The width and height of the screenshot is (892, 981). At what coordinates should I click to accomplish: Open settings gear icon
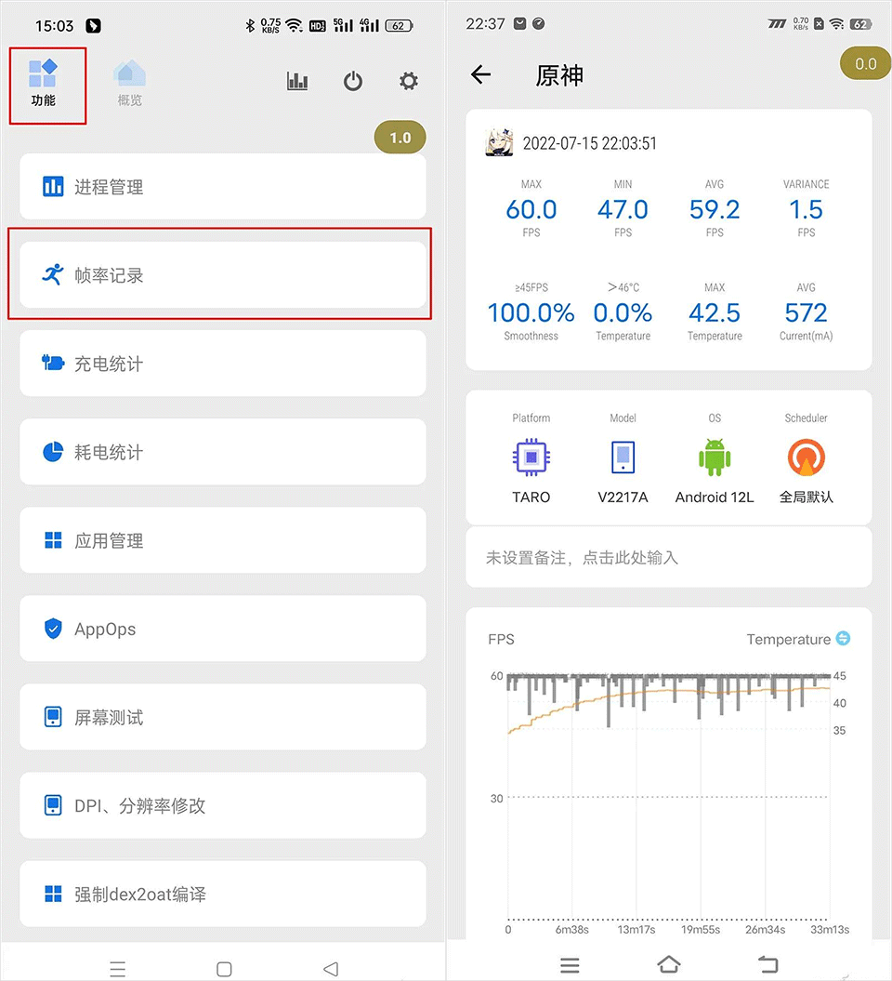pyautogui.click(x=409, y=81)
